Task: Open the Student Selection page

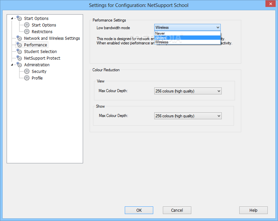Action: pyautogui.click(x=40, y=51)
